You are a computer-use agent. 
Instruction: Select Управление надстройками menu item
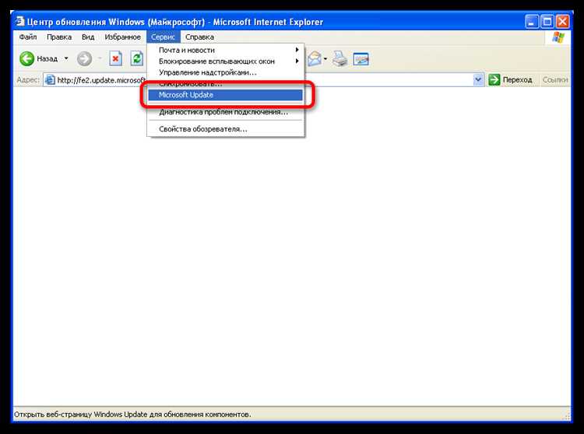[x=207, y=72]
